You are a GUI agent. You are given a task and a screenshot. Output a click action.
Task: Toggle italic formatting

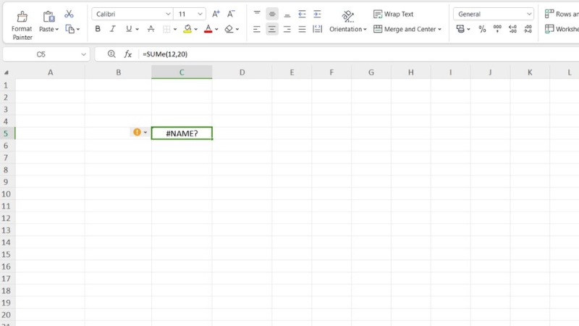coord(113,29)
